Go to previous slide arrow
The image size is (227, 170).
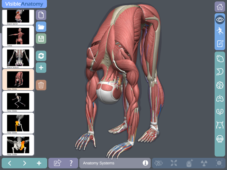[x=9, y=163]
